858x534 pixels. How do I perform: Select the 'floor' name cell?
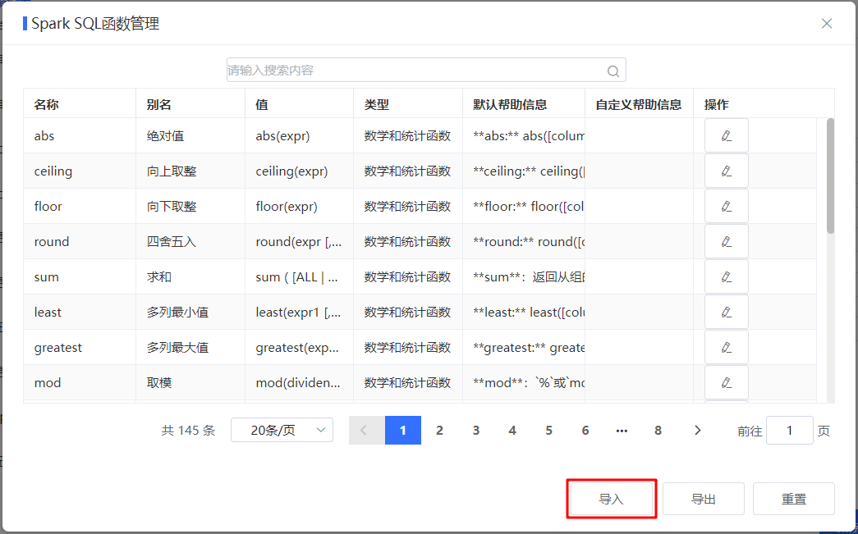[x=80, y=206]
